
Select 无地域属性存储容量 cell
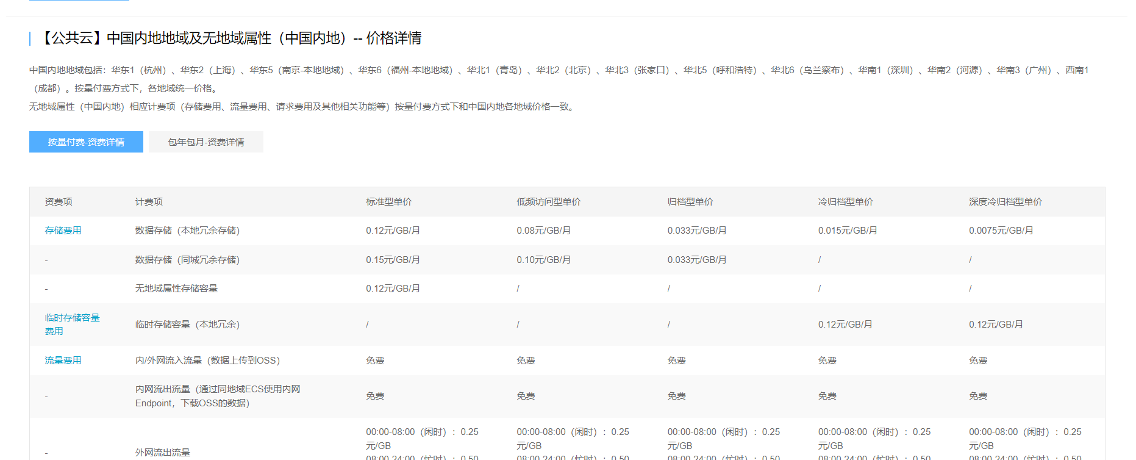click(x=176, y=289)
